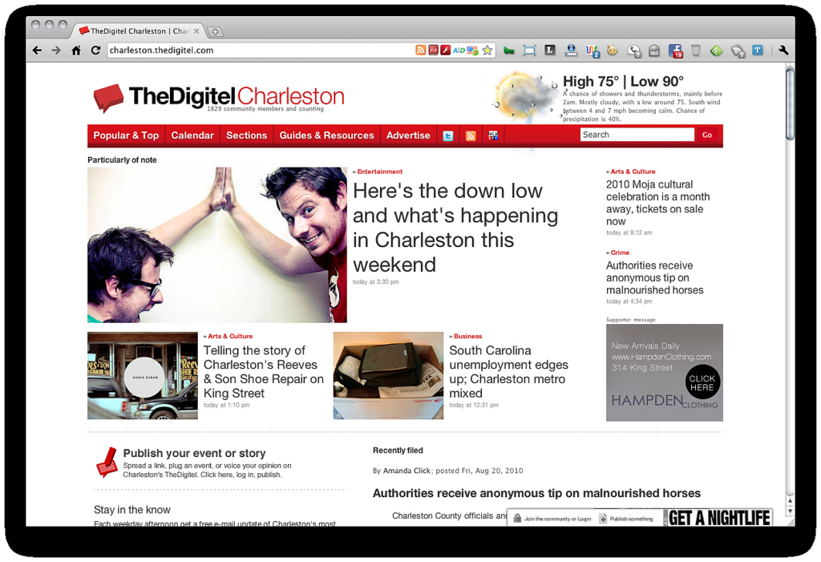Click the blue 'T' extension icon
The height and width of the screenshot is (562, 821).
[x=757, y=51]
